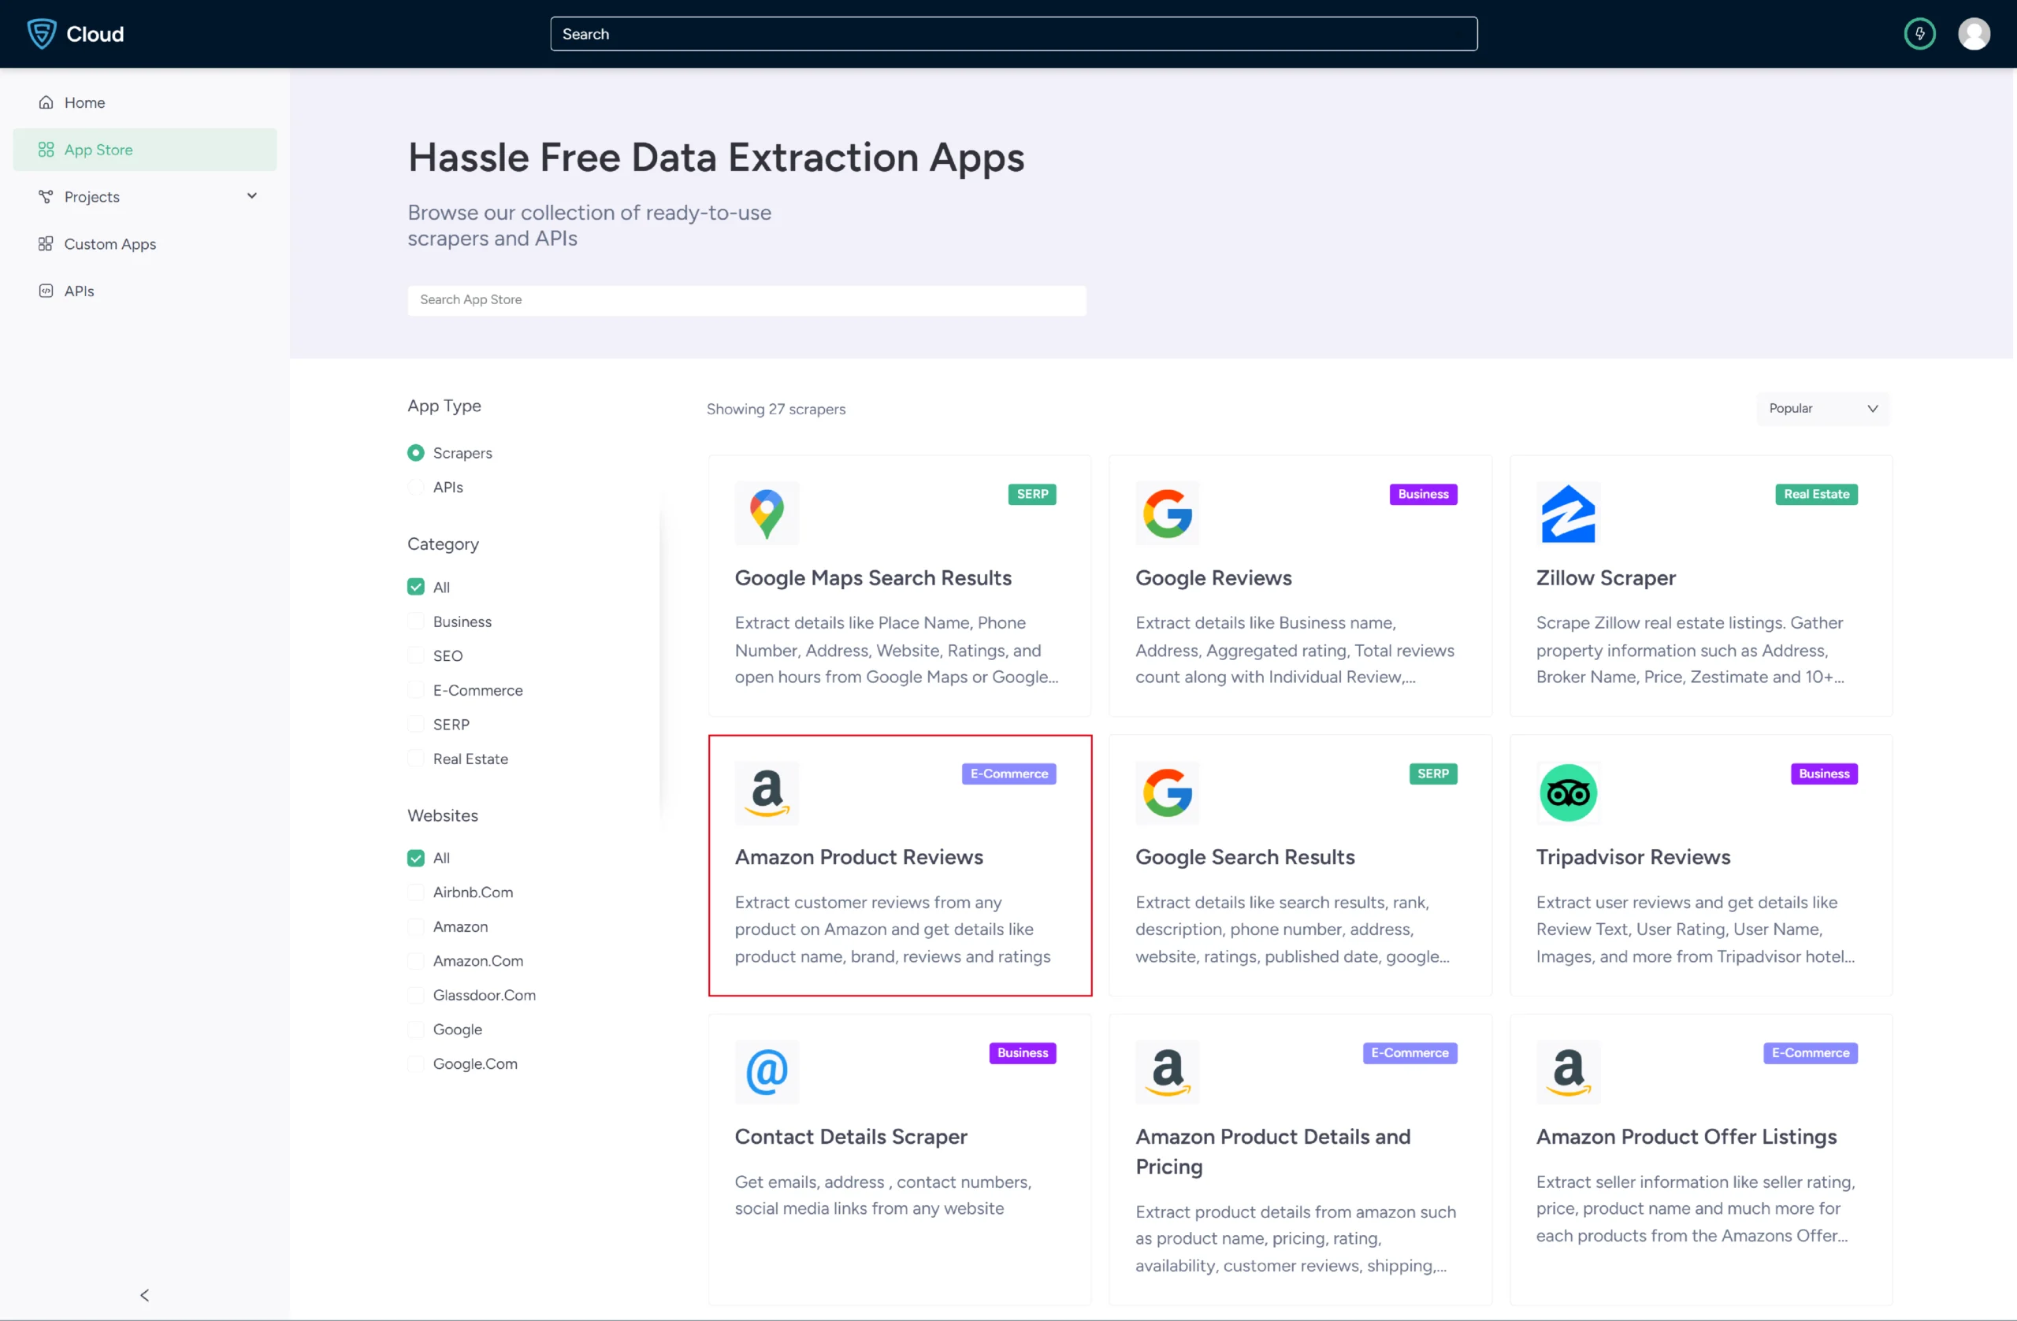Check the Real Estate category checkbox

415,759
